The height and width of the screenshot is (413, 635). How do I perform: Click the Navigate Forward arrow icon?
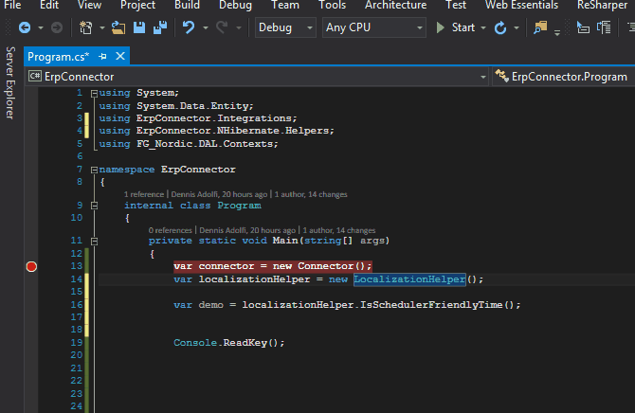click(57, 27)
